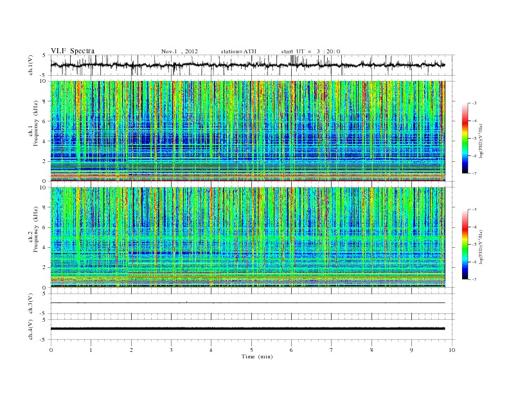This screenshot has width=509, height=393.
Task: Click the "4" kHz tick on ch.2 frequency axis
Action: (44, 247)
